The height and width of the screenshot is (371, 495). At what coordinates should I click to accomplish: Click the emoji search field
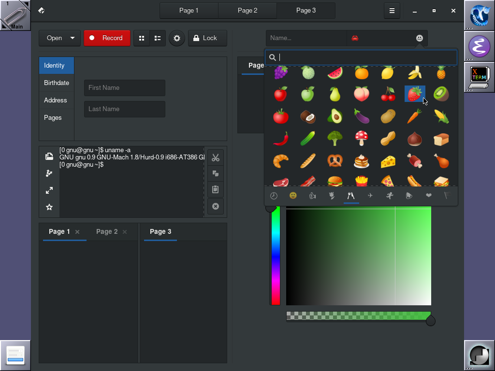tap(361, 57)
